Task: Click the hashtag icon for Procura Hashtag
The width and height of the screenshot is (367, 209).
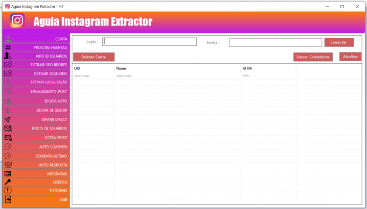Action: 8,47
